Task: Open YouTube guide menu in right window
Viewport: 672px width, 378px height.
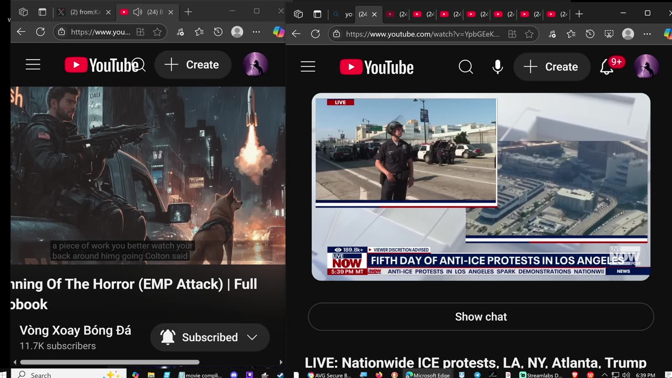Action: [x=308, y=67]
